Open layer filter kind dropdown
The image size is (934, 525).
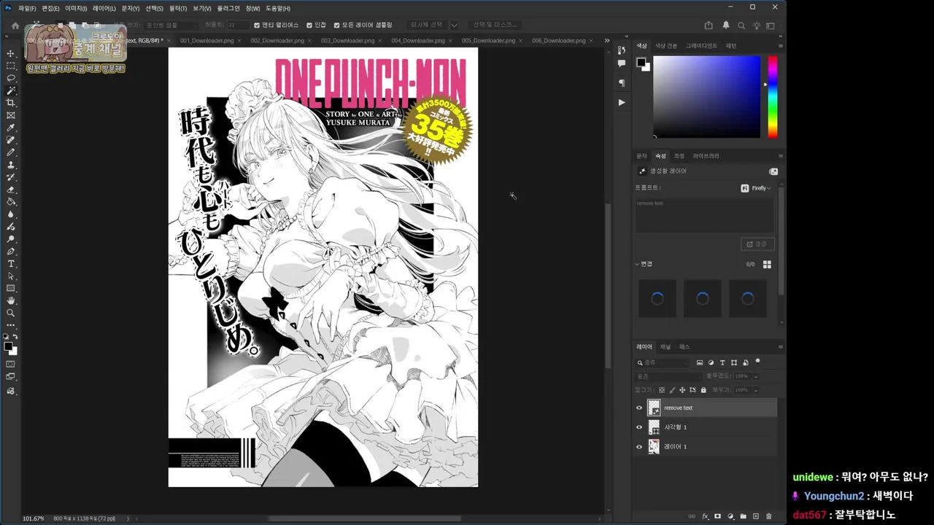tap(663, 362)
